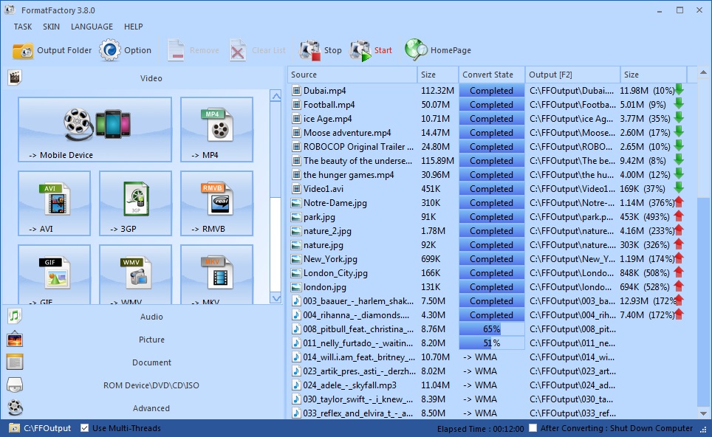Sort by the Convert State column header
The width and height of the screenshot is (712, 437).
click(492, 75)
